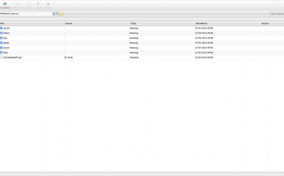Screen dimensions: 284x176
Task: Click the document icon of .sql file
Action: point(1,57)
